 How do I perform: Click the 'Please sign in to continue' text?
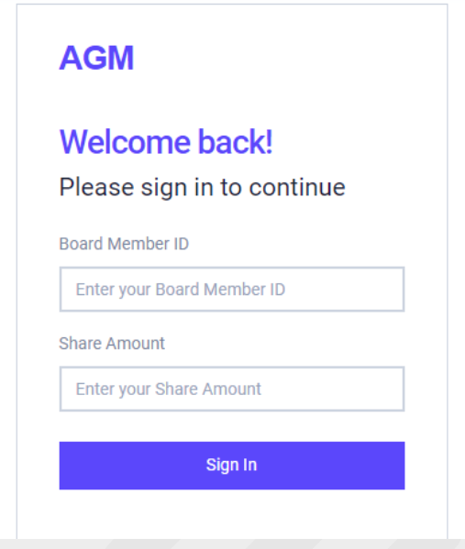[x=202, y=188]
